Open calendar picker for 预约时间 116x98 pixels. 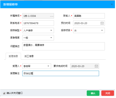(x=102, y=23)
